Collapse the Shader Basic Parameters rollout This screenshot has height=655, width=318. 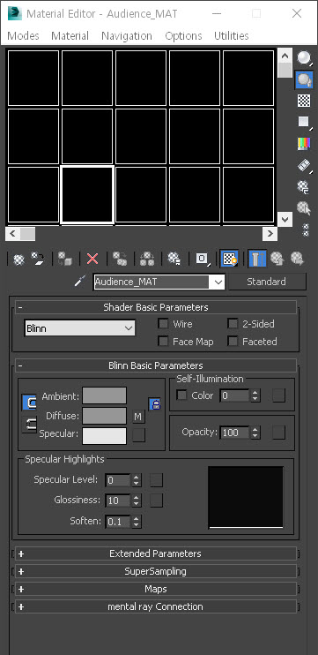pos(156,307)
